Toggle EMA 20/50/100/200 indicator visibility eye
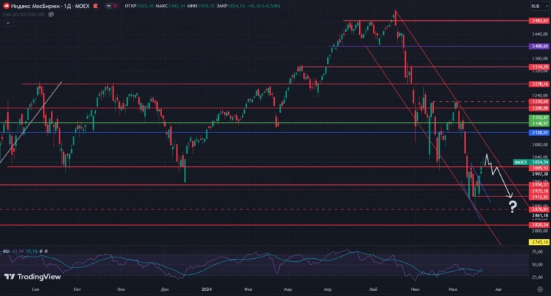Image resolution: width=551 pixels, height=296 pixels. [x=52, y=15]
